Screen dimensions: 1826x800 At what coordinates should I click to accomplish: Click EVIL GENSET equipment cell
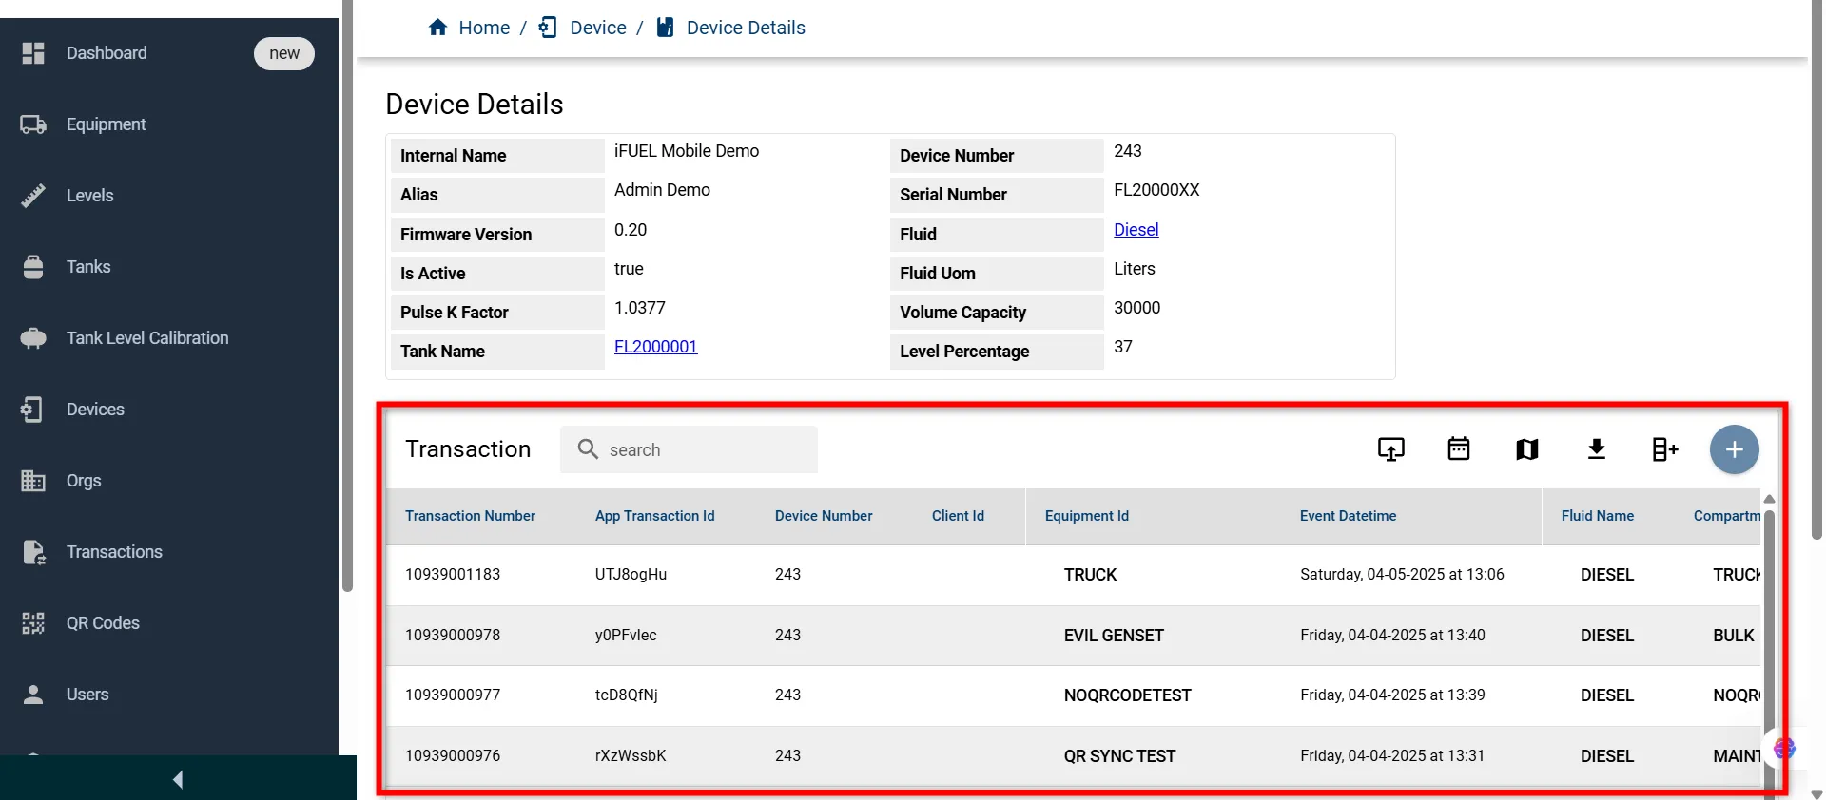pos(1114,636)
